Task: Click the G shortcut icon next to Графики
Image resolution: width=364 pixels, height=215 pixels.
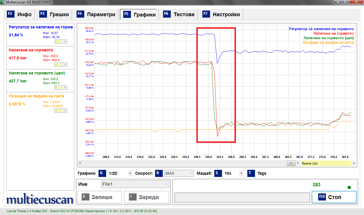Action: coord(102,173)
